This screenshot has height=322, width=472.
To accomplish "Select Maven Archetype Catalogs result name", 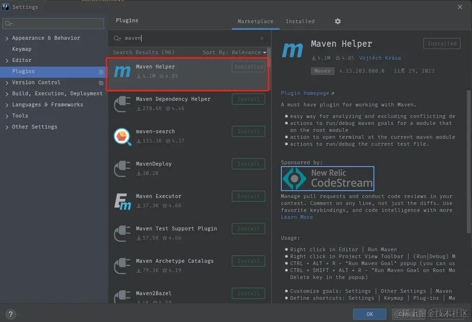I will [x=174, y=261].
